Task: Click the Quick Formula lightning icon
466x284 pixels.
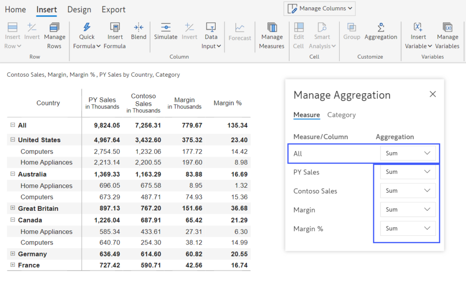Action: [x=87, y=27]
